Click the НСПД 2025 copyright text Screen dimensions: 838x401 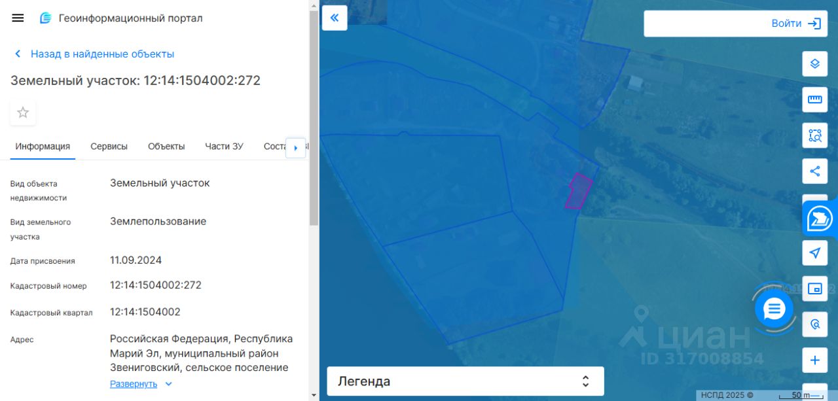point(727,395)
